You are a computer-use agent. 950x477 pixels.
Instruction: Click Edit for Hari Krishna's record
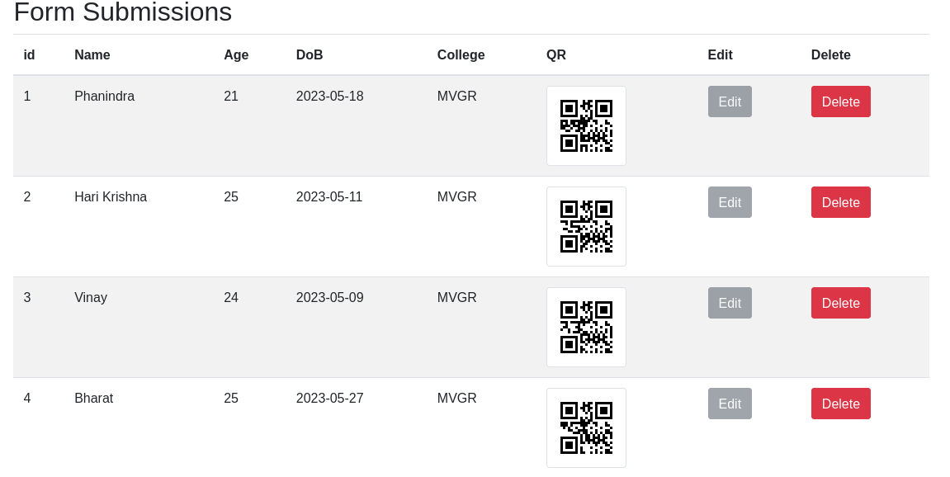pyautogui.click(x=729, y=201)
